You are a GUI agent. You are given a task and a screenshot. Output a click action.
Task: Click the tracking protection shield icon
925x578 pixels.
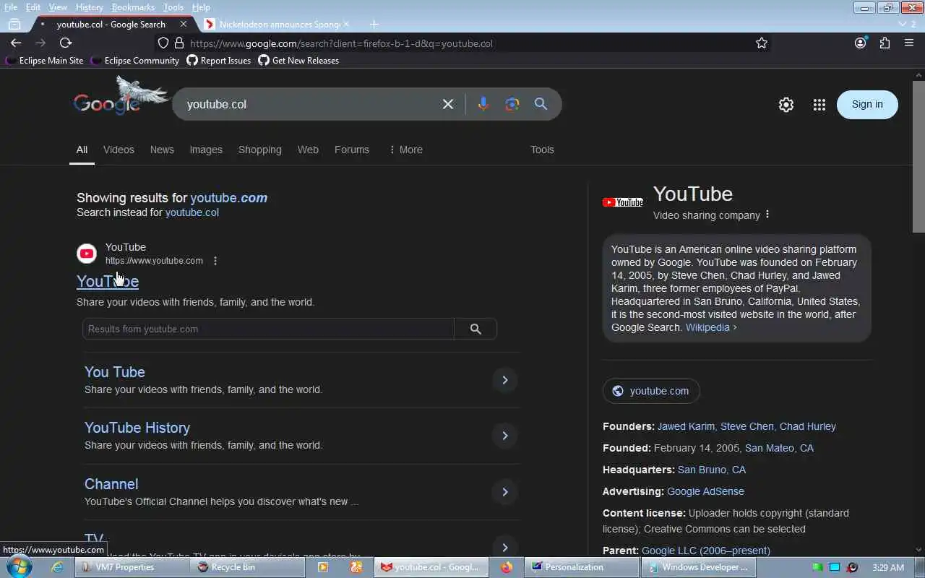tap(163, 43)
